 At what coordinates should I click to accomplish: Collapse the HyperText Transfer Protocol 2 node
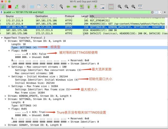2,38
